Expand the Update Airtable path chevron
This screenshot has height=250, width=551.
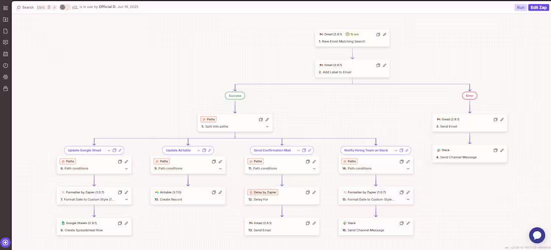point(198,150)
